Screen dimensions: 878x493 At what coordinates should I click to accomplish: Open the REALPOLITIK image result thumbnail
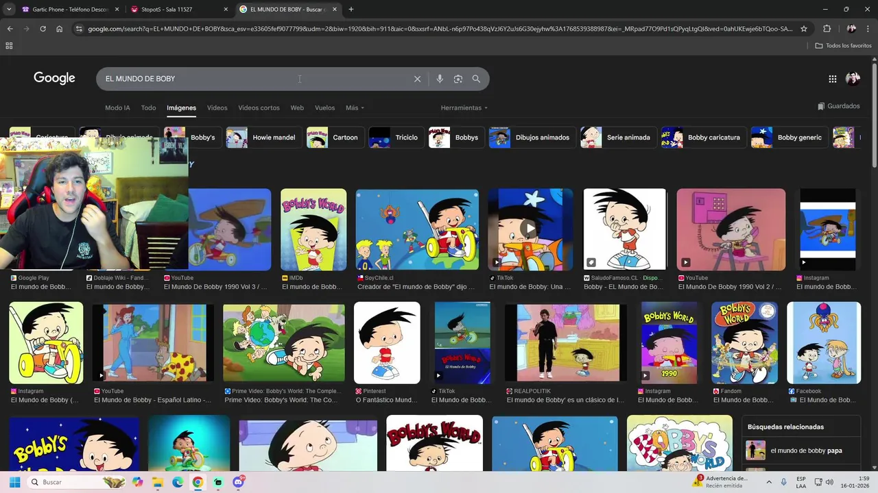[566, 342]
